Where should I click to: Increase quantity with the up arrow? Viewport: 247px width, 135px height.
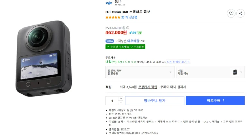click(121, 98)
